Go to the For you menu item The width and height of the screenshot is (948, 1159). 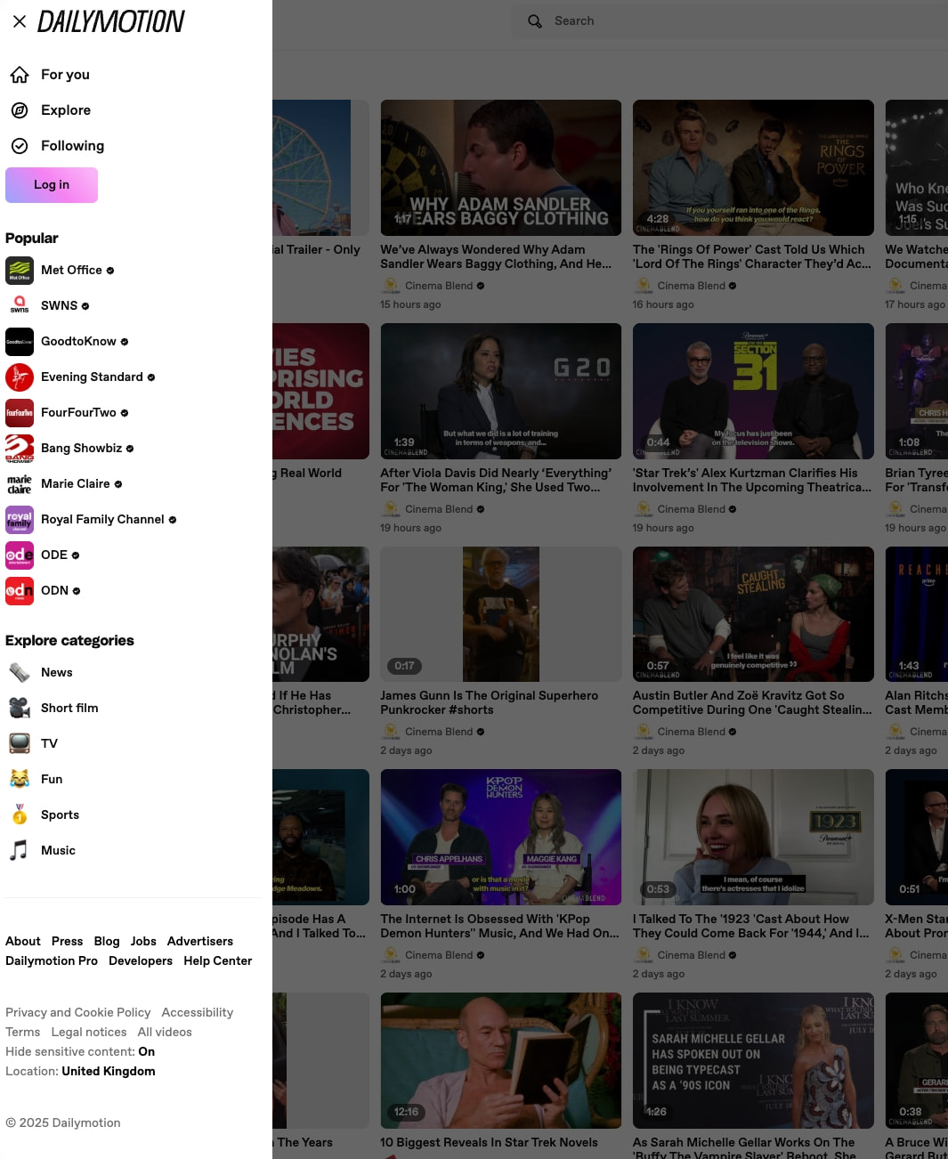pyautogui.click(x=65, y=75)
